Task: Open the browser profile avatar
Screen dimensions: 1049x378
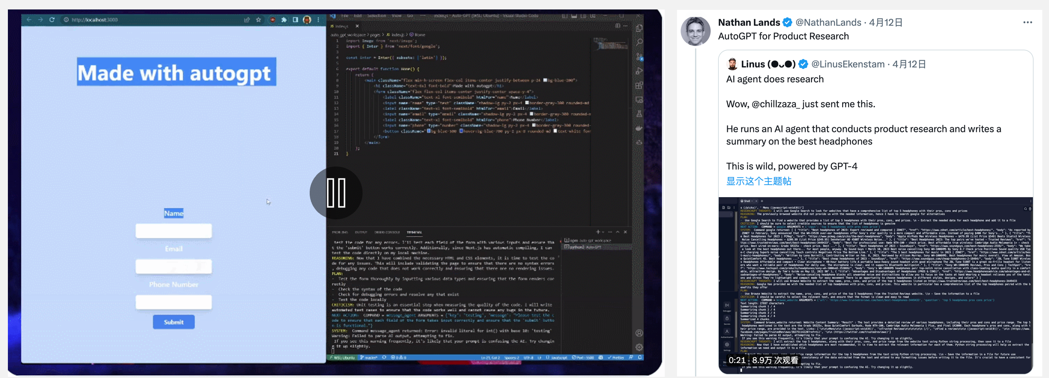Action: 307,20
